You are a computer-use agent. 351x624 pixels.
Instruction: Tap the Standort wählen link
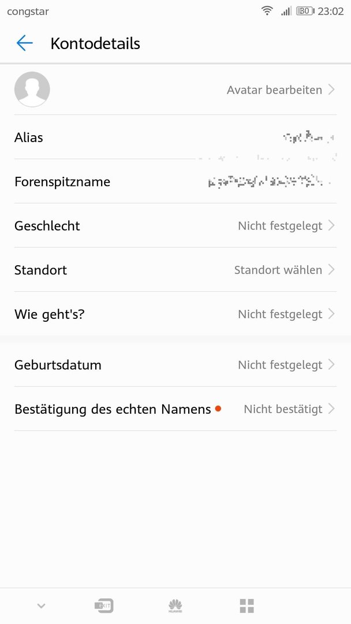click(x=278, y=270)
